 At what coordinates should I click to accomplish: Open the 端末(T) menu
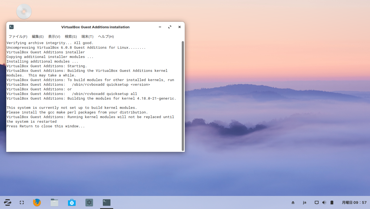point(87,36)
